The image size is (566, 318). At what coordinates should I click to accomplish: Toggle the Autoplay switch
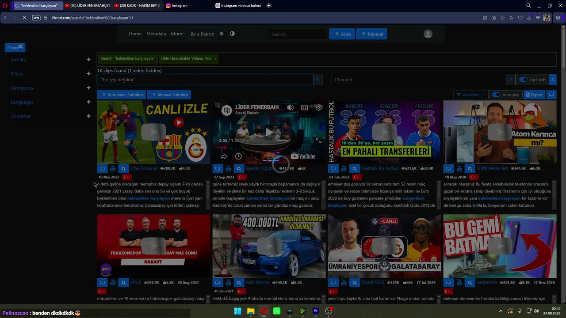pos(496,95)
